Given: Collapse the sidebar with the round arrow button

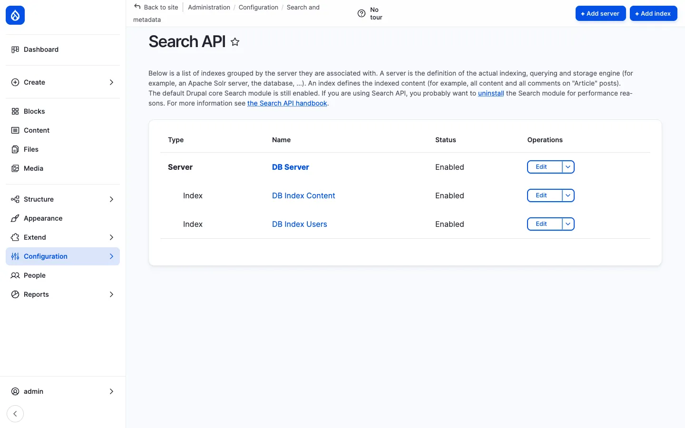Looking at the screenshot, I should pyautogui.click(x=15, y=414).
